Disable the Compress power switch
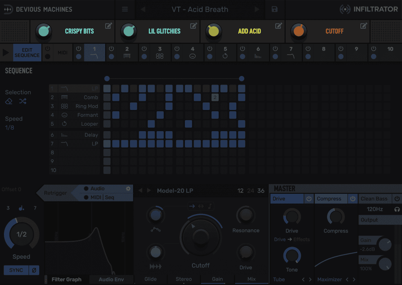Image resolution: width=402 pixels, height=285 pixels. [353, 199]
